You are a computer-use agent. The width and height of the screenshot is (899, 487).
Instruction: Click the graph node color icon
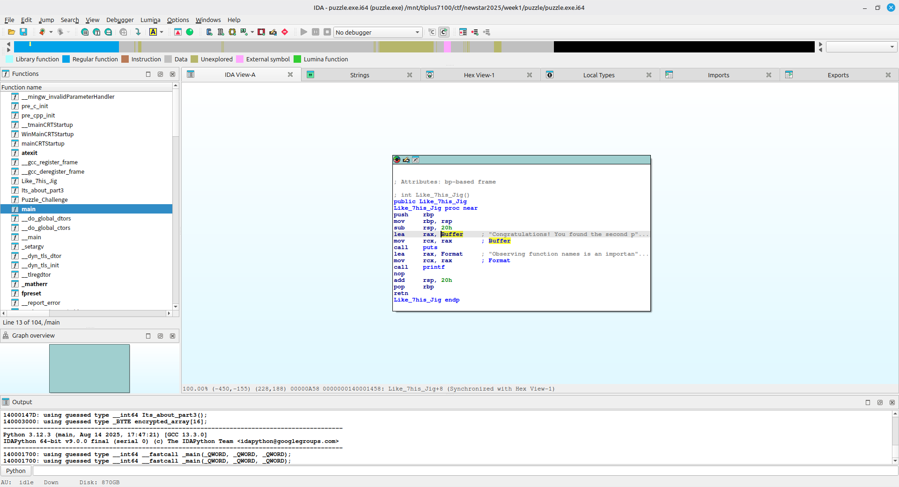[x=397, y=160]
